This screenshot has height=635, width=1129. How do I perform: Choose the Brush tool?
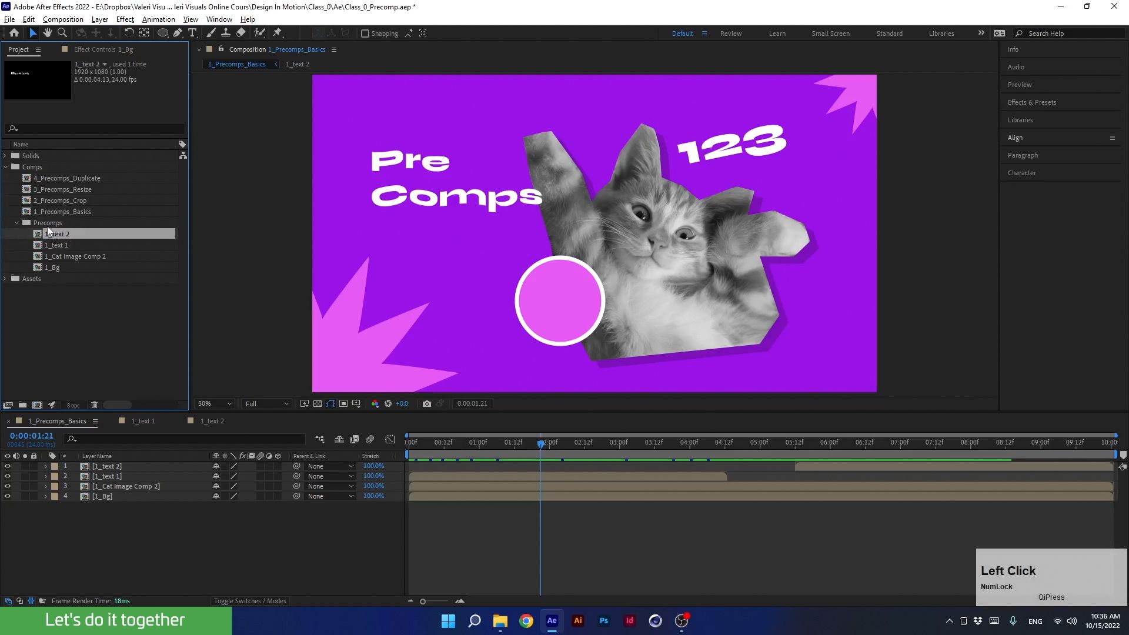(211, 33)
